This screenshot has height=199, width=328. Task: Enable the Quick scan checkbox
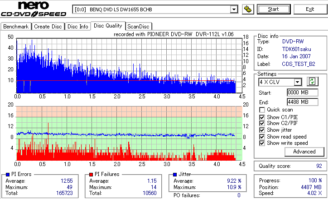(262, 110)
